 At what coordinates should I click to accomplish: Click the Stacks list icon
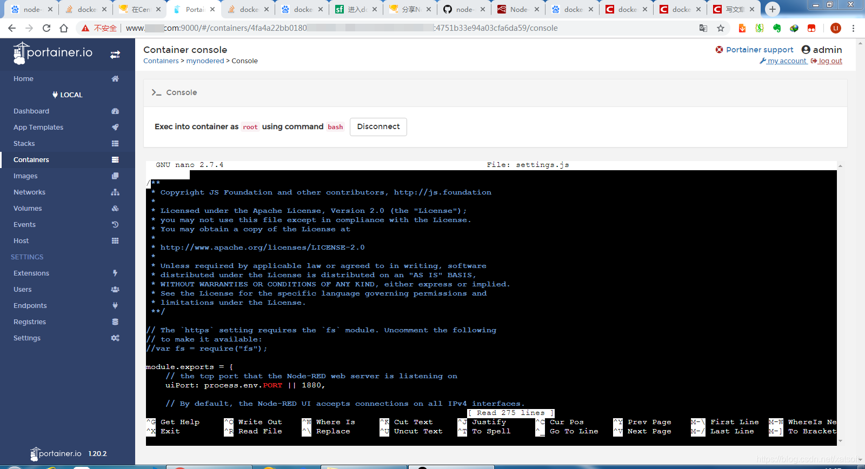(115, 143)
